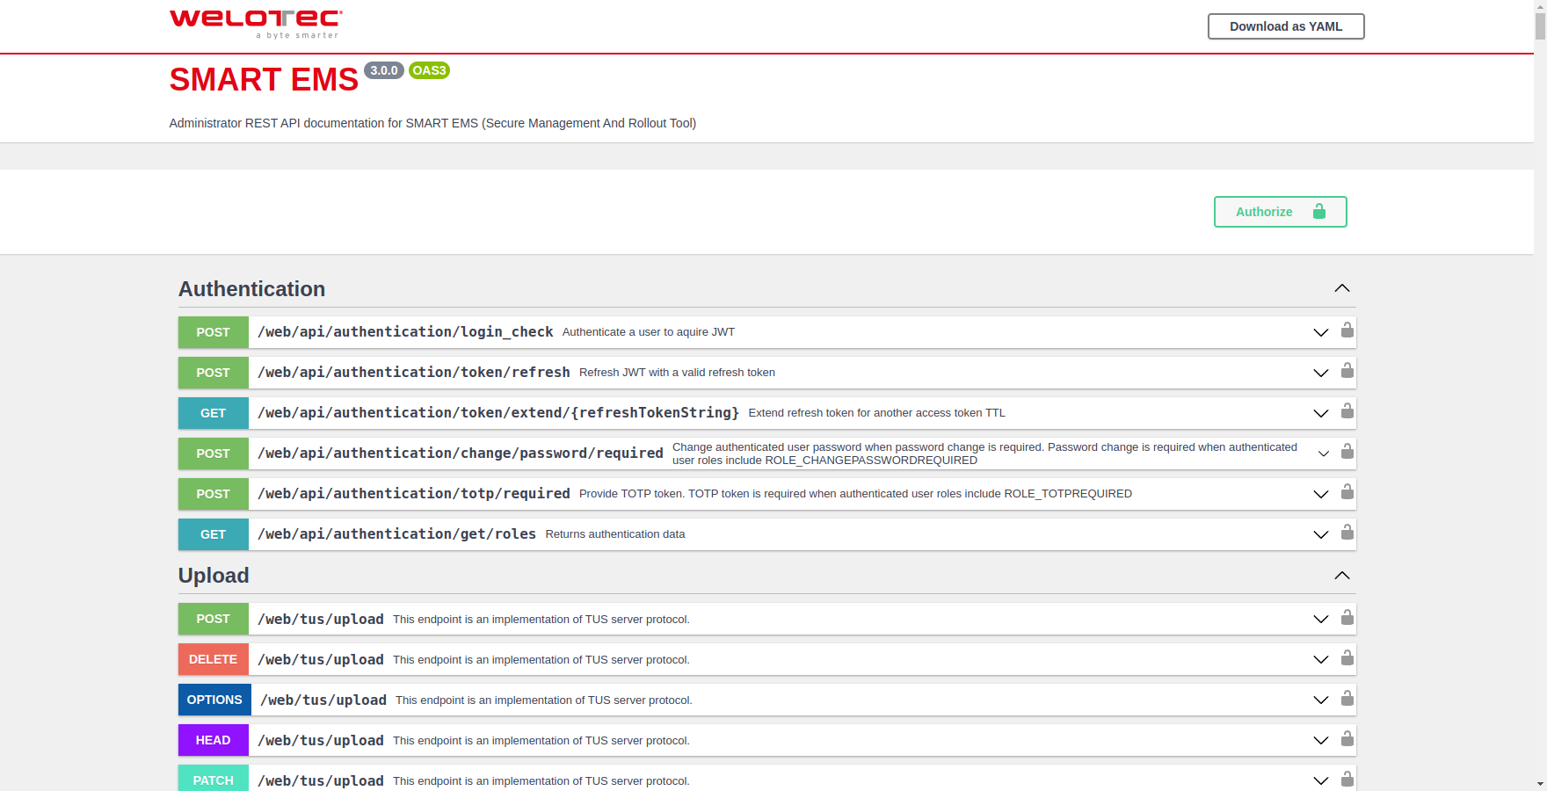Click lock icon on PATCH /web/tus/upload row
The image size is (1547, 791).
click(1347, 779)
